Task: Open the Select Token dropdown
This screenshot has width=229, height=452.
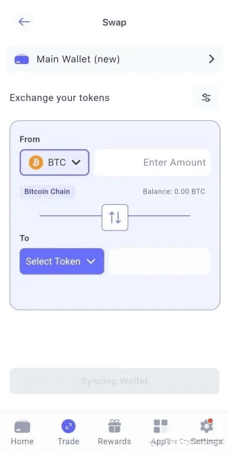Action: click(x=62, y=261)
